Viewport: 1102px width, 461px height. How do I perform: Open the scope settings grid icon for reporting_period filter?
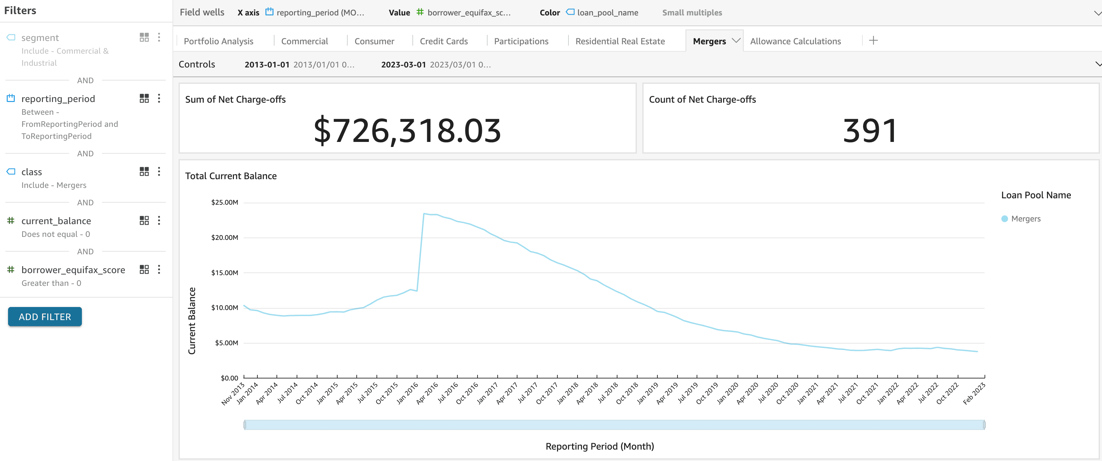(x=144, y=98)
